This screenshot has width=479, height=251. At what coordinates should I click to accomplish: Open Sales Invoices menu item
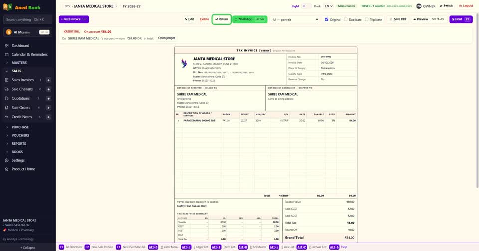[x=23, y=80]
